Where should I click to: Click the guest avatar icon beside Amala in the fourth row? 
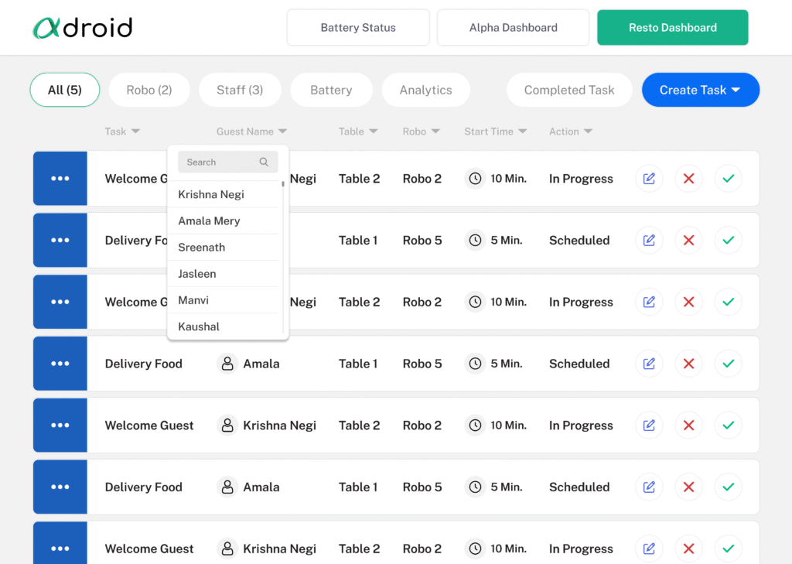[x=227, y=364]
